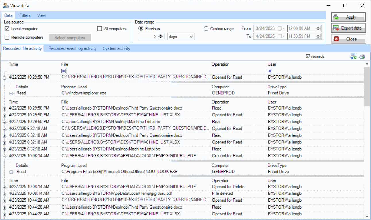The height and width of the screenshot is (220, 371).
Task: Expand the Read detail under OUTLOOK.EXE
Action: click(x=11, y=172)
